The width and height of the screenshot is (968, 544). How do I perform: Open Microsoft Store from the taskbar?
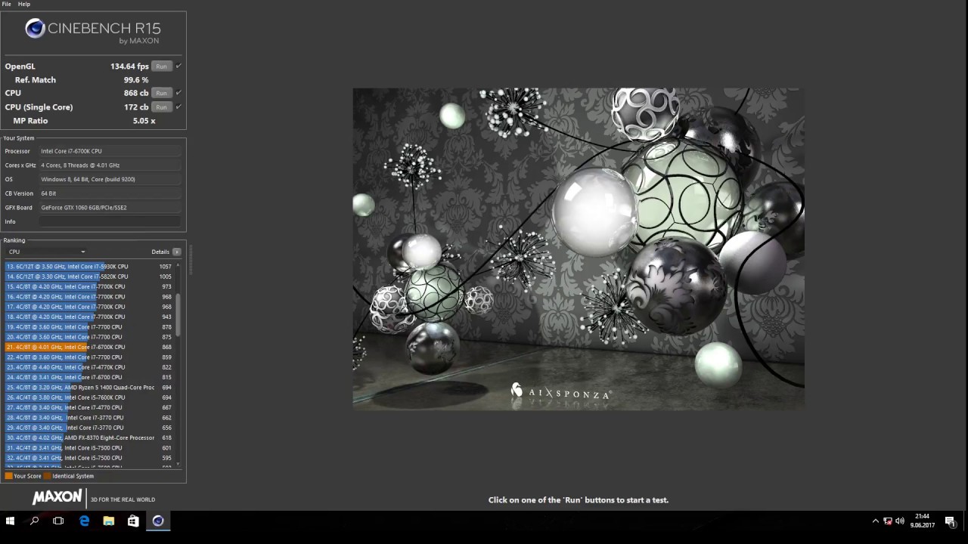[x=133, y=521]
